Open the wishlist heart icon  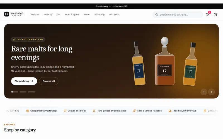(x=207, y=15)
